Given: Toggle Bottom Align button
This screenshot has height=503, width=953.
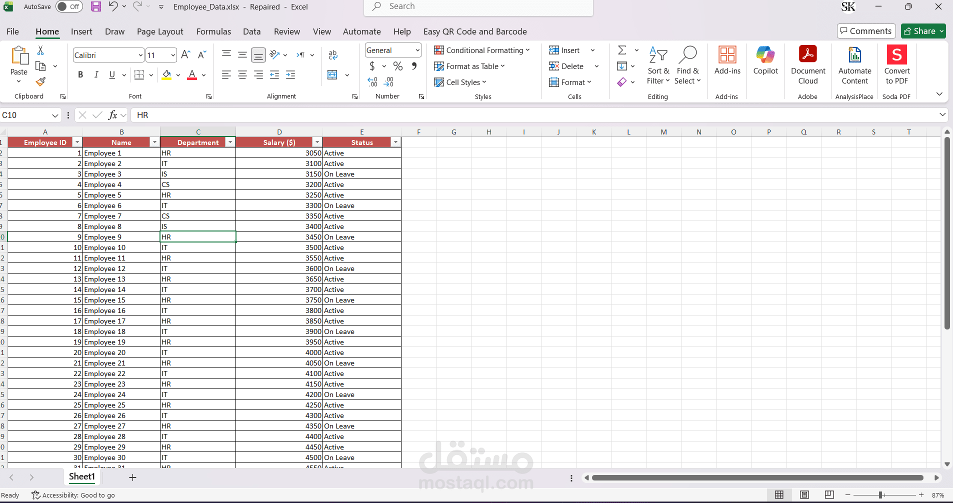Looking at the screenshot, I should pos(258,55).
